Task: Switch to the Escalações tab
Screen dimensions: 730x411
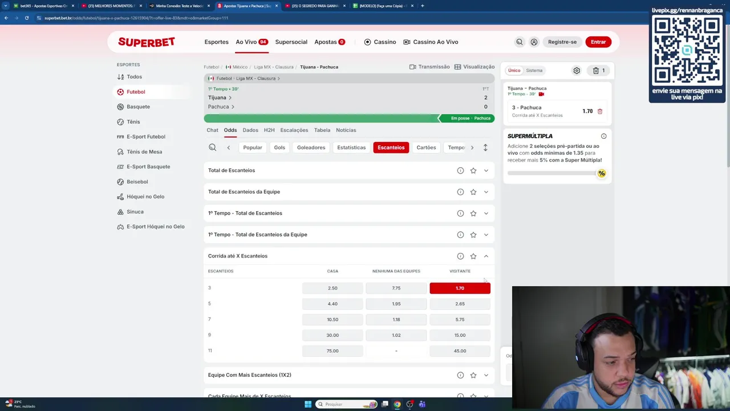Action: click(x=294, y=130)
